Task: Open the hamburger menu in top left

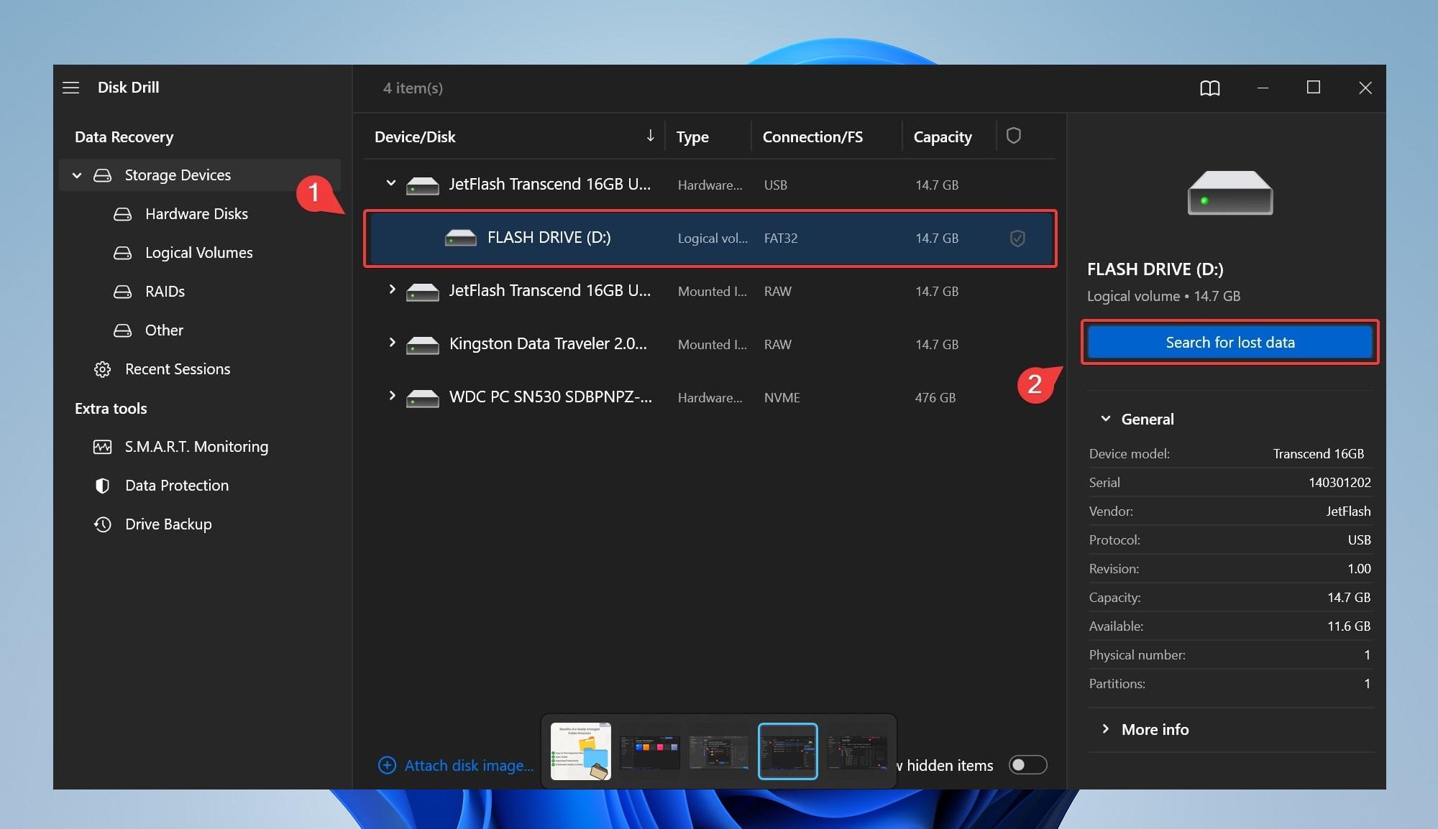Action: pyautogui.click(x=71, y=87)
